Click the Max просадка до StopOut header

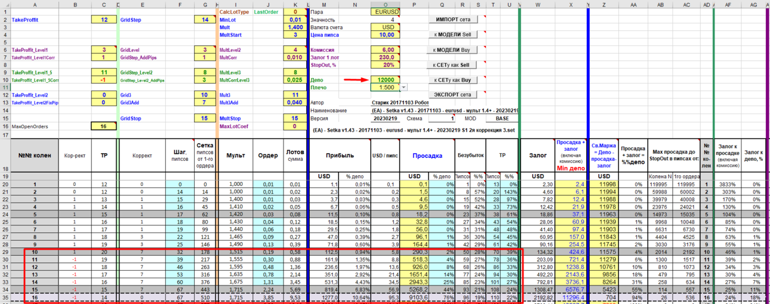(x=673, y=155)
